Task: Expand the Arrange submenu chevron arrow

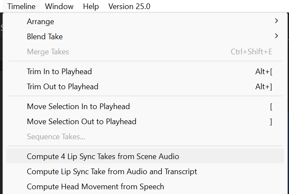Action: [276, 21]
